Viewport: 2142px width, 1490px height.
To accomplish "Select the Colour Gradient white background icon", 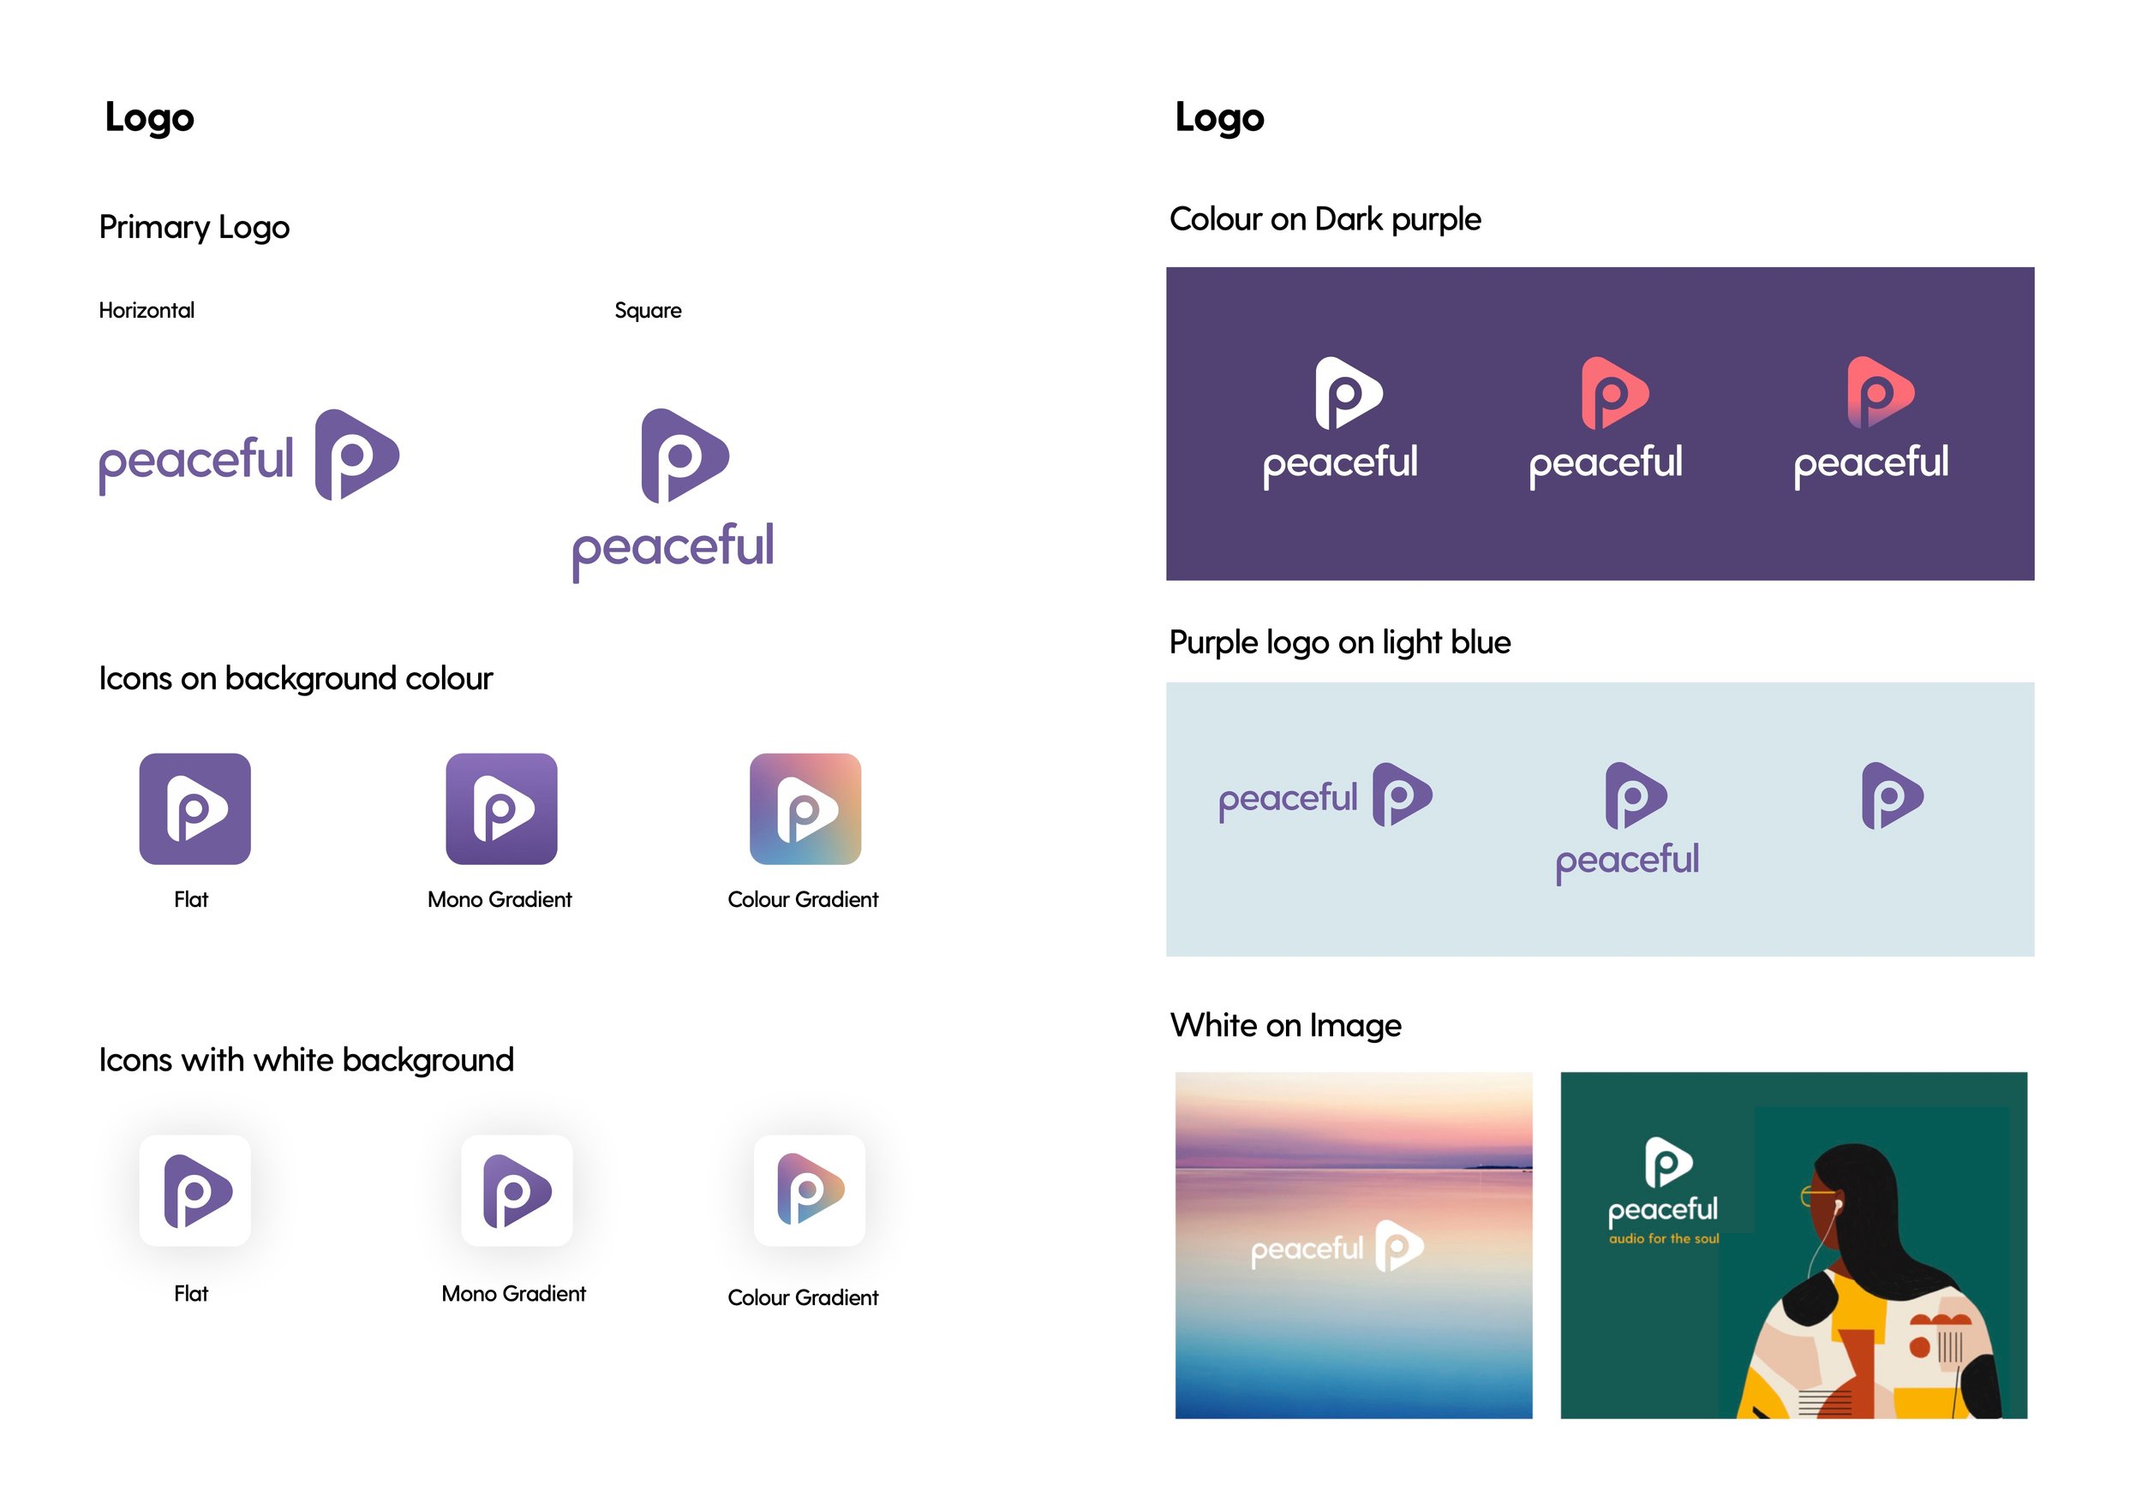I will pyautogui.click(x=809, y=1189).
